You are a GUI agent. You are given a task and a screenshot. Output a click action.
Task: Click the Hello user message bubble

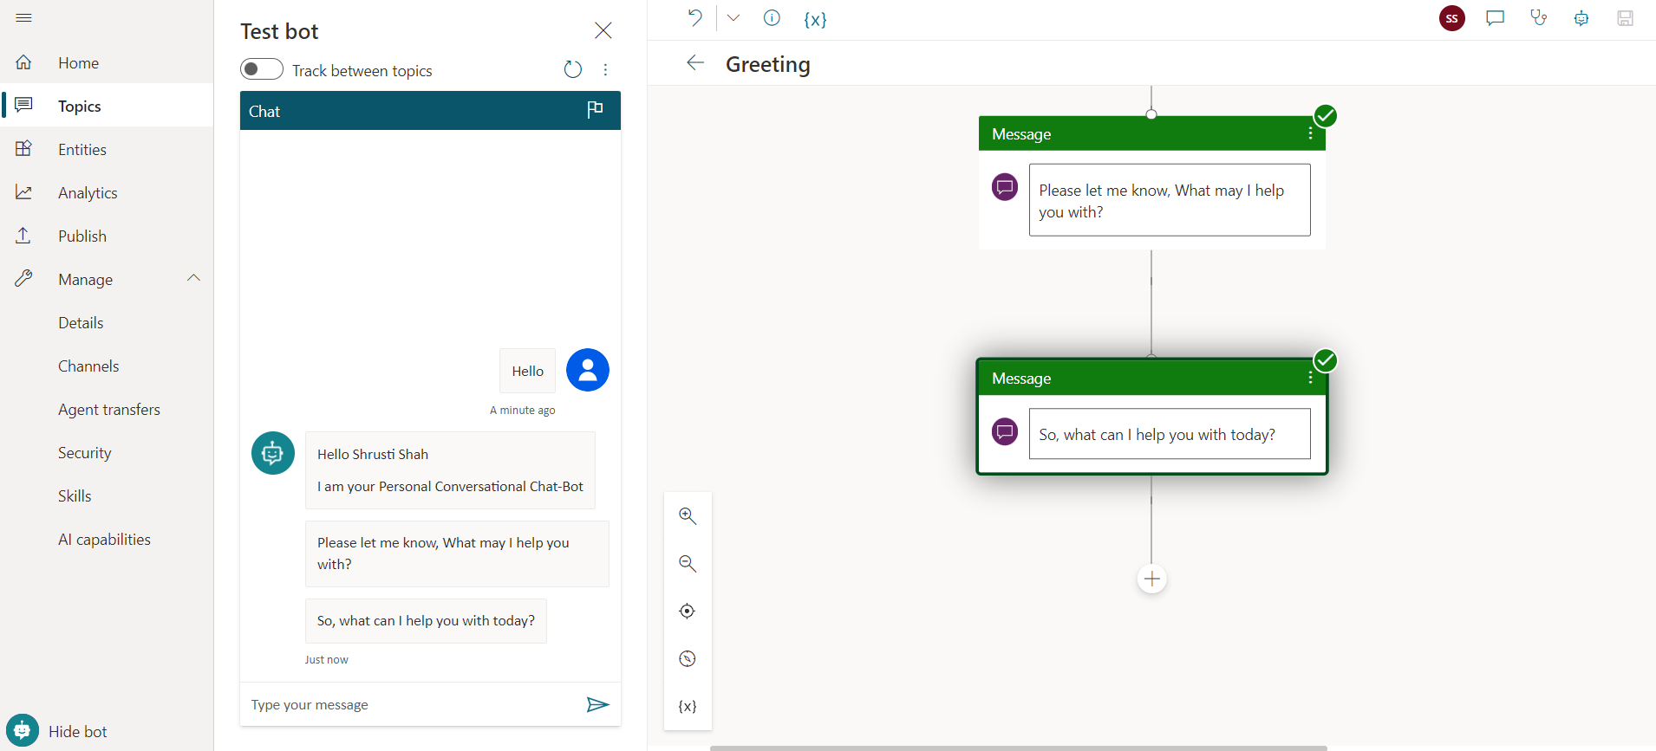click(x=527, y=371)
